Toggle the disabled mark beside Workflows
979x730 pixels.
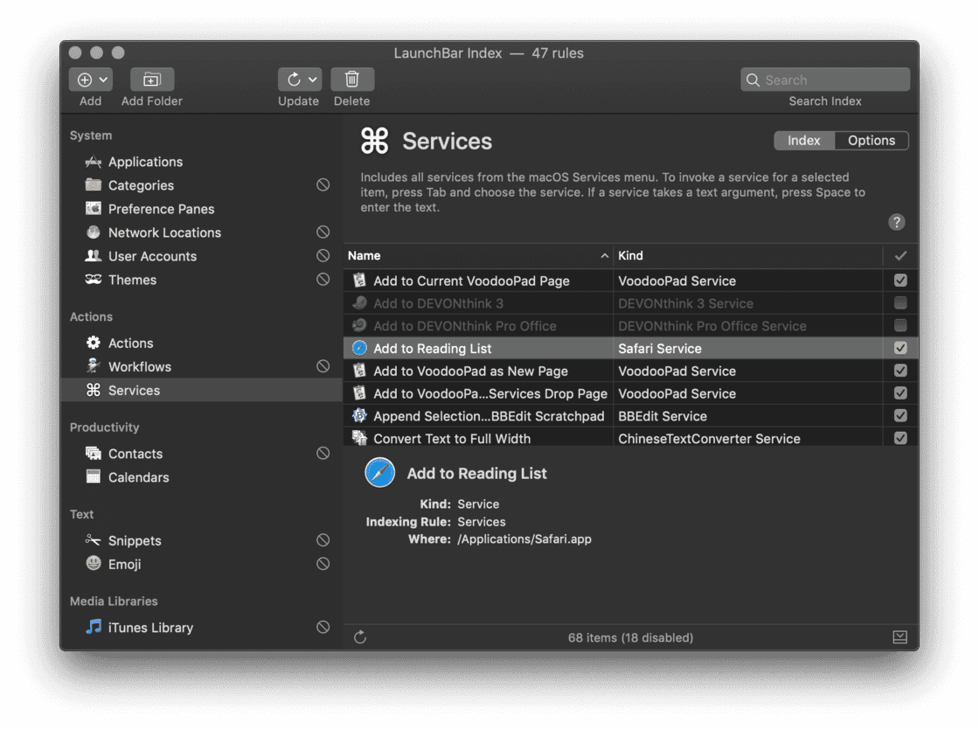pyautogui.click(x=323, y=366)
